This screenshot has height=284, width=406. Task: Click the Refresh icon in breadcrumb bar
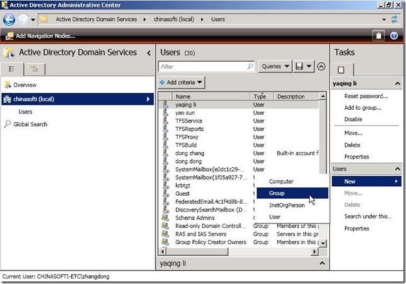(x=394, y=20)
